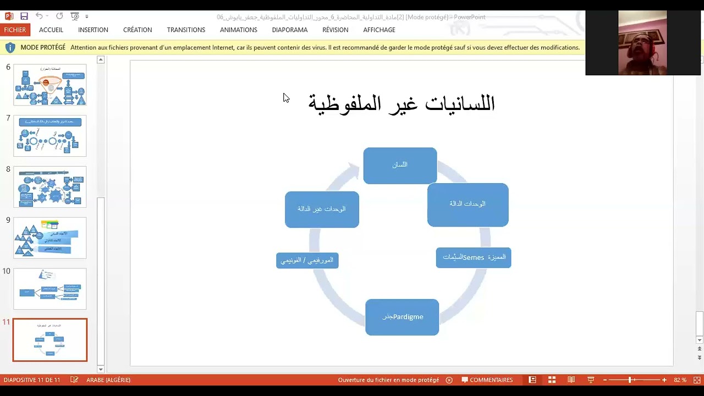This screenshot has height=396, width=704.
Task: Select slide 8 thumbnail
Action: click(x=50, y=187)
